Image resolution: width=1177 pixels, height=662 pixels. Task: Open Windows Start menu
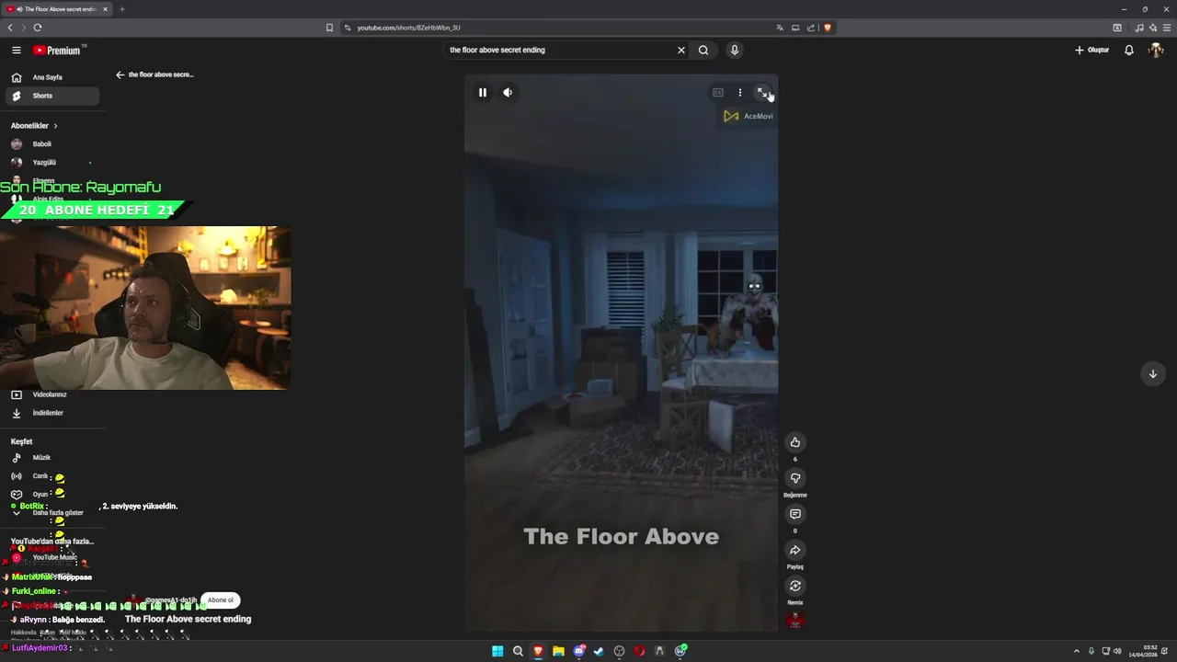497,651
